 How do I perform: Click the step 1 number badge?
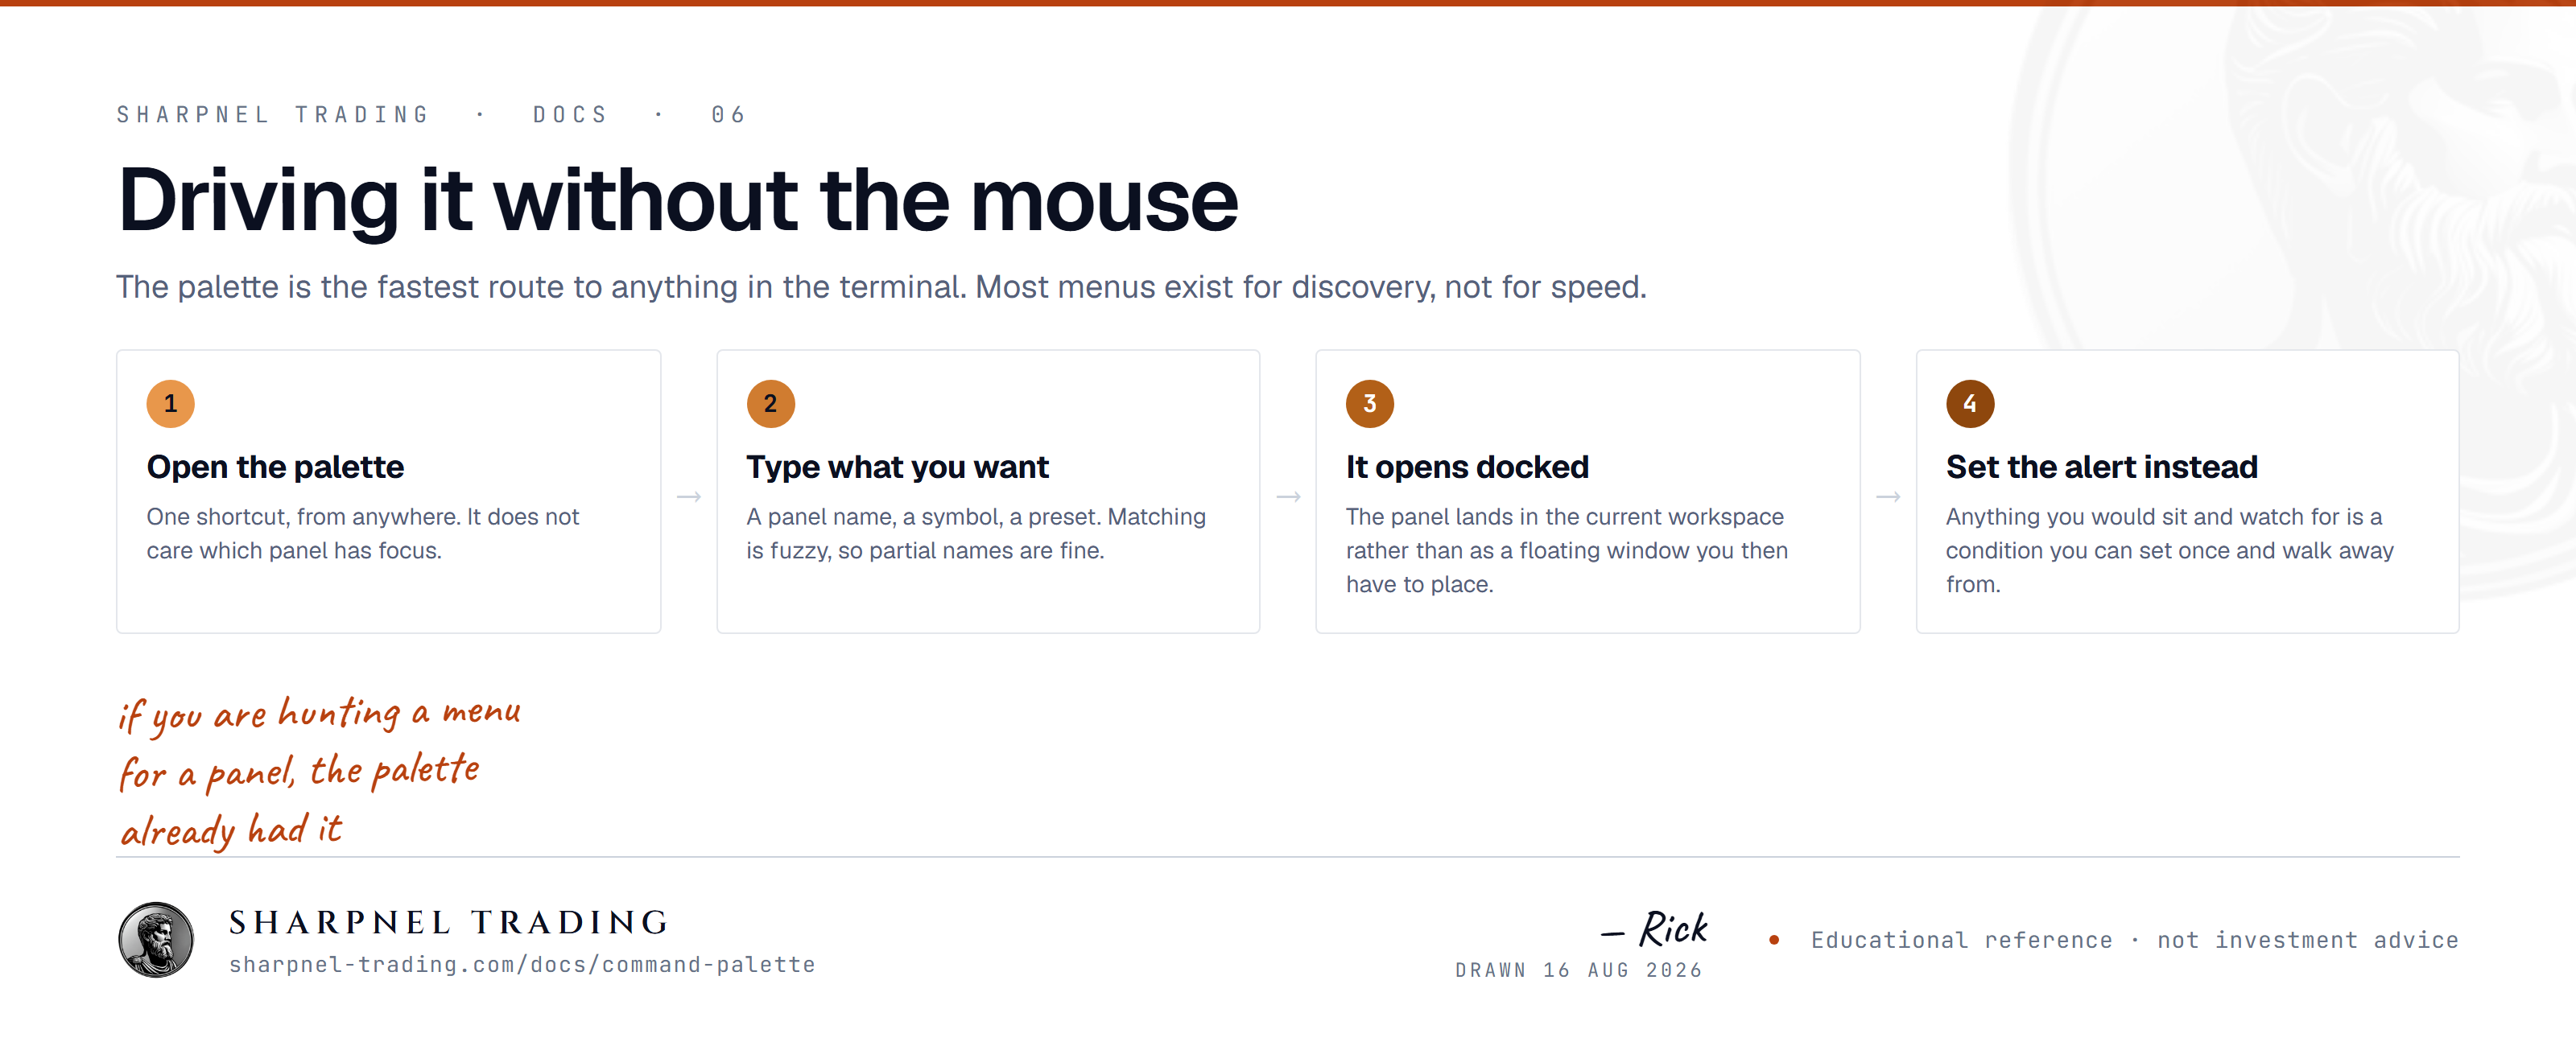170,403
